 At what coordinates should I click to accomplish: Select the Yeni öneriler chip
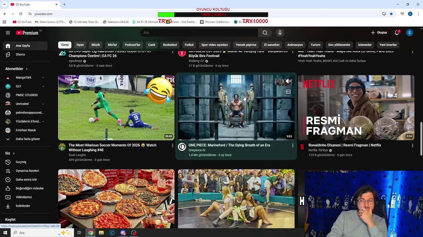(x=388, y=45)
